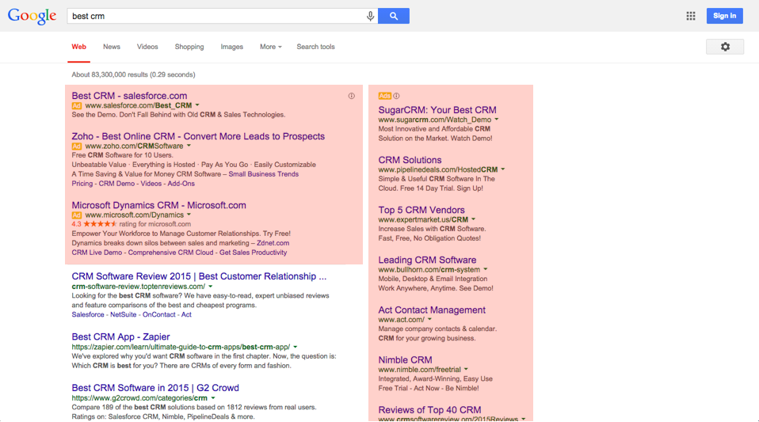The height and width of the screenshot is (422, 759).
Task: Click the Zoho 'Videos' sitelink
Action: click(151, 184)
